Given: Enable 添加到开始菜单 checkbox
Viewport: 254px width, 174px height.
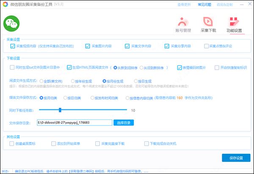Looking at the screenshot, I should pyautogui.click(x=53, y=144).
